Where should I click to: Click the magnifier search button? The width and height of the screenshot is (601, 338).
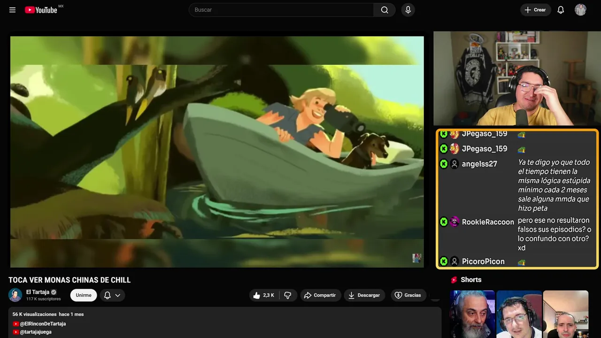385,10
